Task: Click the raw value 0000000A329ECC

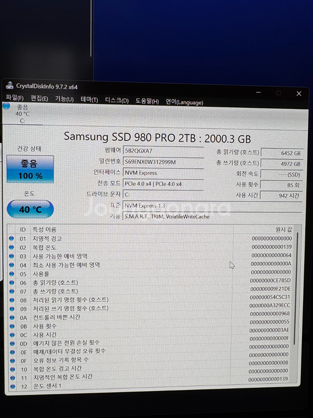Action: coord(270,305)
